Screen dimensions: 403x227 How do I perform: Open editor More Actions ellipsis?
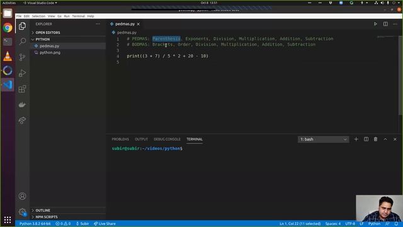pyautogui.click(x=395, y=24)
